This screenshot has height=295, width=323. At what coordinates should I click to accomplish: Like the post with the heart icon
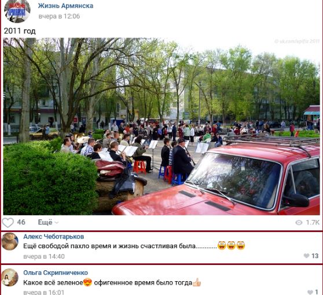click(x=8, y=222)
